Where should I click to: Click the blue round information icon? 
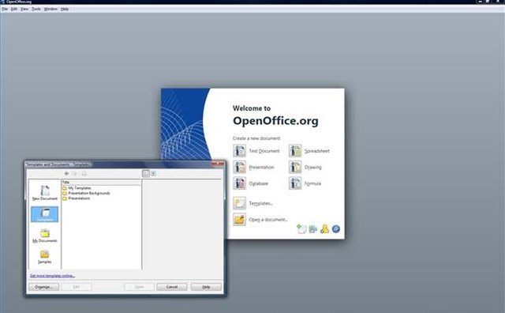[336, 228]
